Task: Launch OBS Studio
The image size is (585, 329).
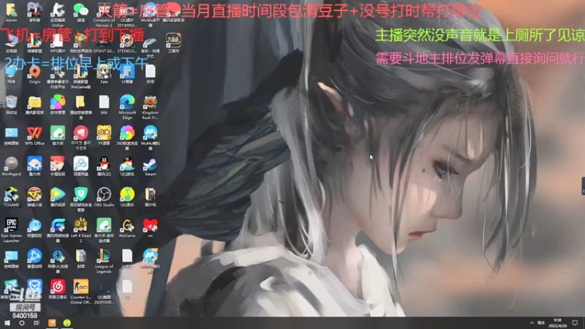Action: click(x=104, y=197)
